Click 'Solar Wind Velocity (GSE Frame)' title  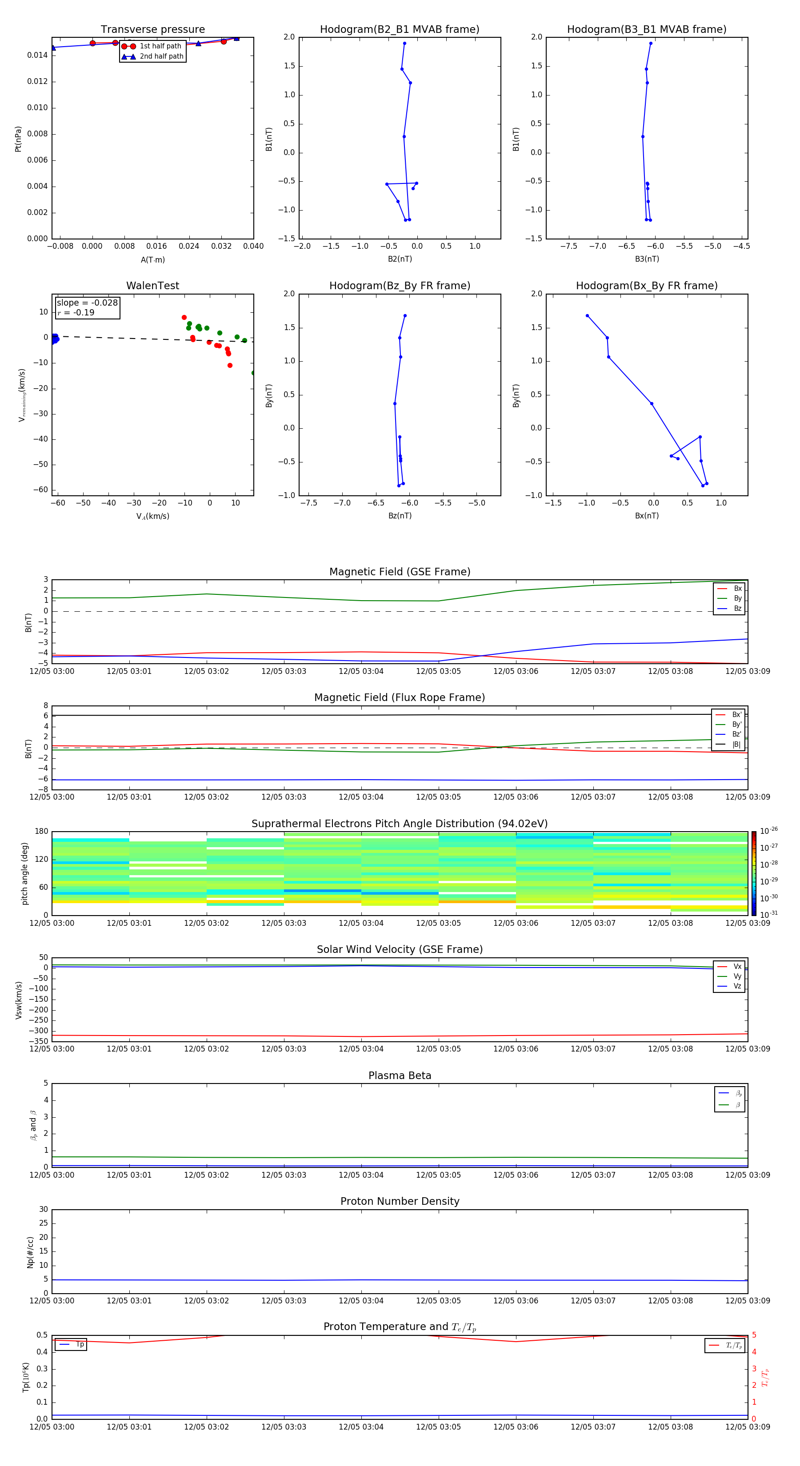400,950
